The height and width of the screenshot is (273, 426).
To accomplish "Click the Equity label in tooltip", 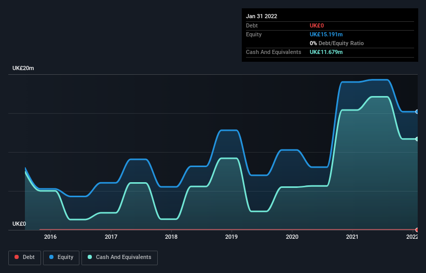I will [254, 34].
